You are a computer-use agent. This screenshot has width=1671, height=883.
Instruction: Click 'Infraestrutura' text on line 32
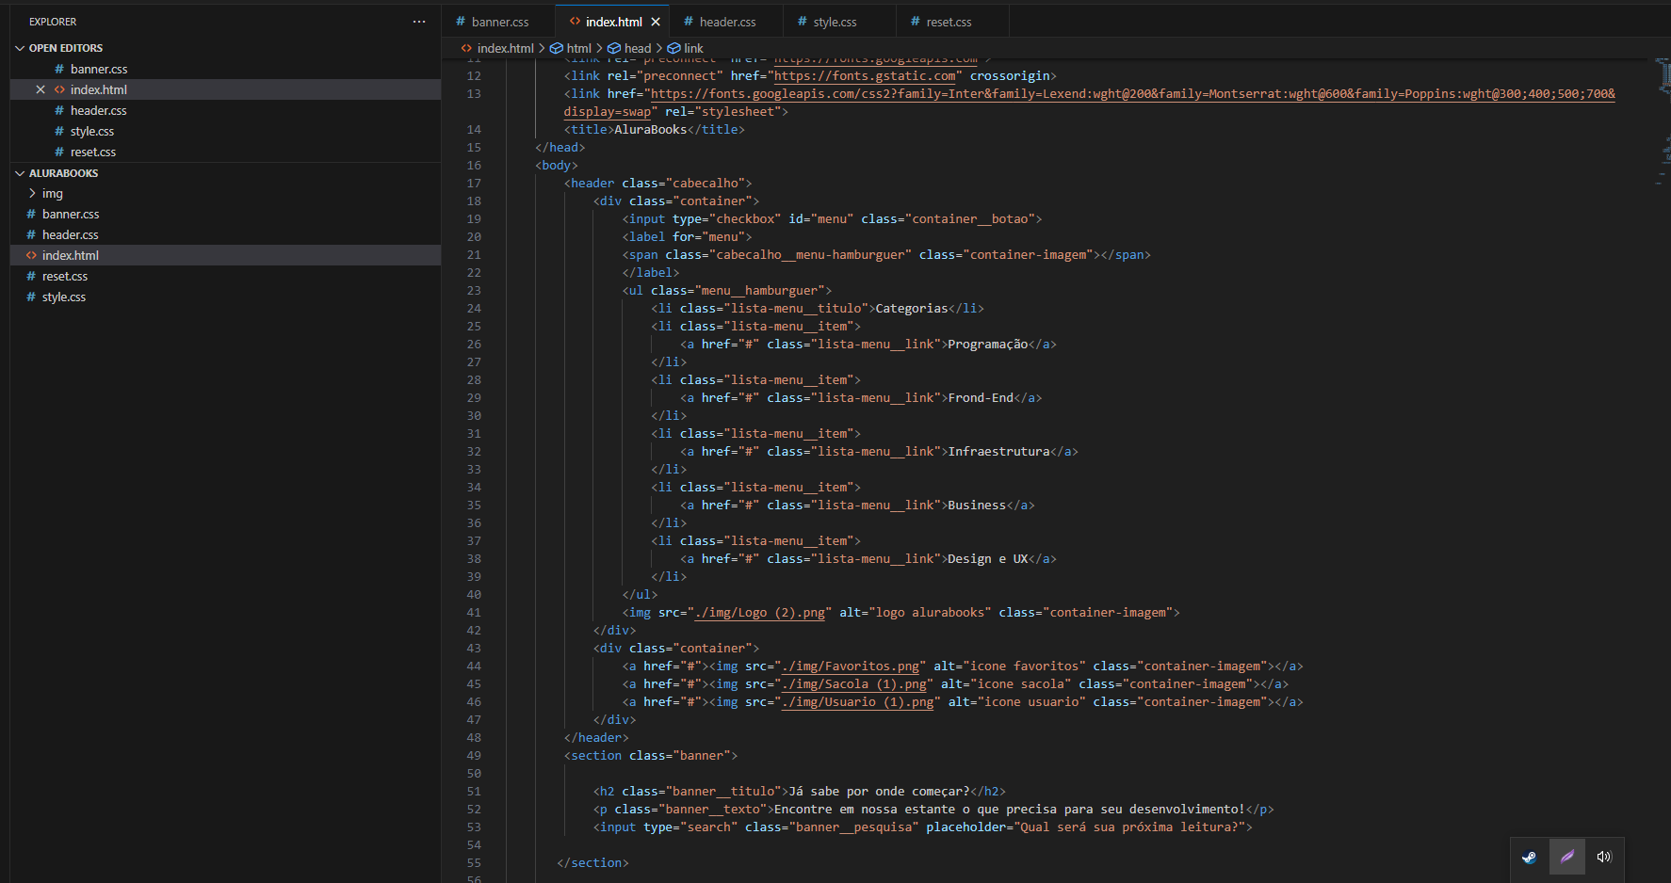[x=998, y=451]
